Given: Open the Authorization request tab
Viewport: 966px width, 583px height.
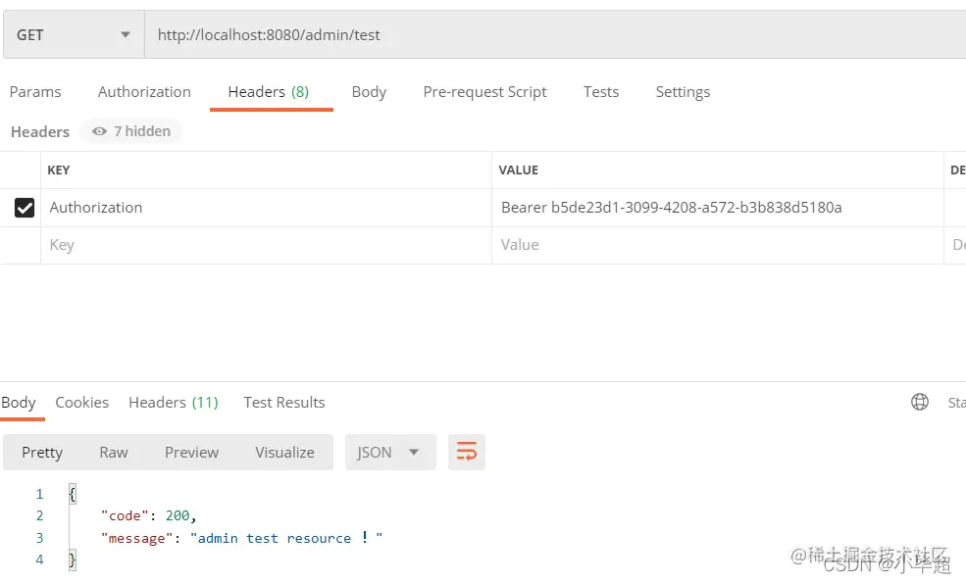Looking at the screenshot, I should [144, 92].
